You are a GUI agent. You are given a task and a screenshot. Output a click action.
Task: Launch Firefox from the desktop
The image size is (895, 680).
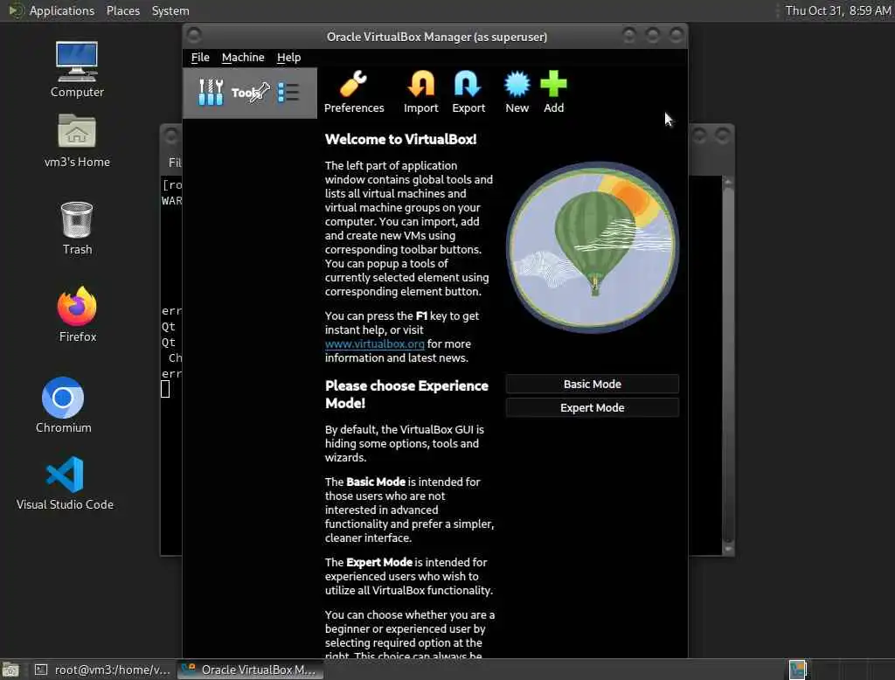tap(77, 315)
